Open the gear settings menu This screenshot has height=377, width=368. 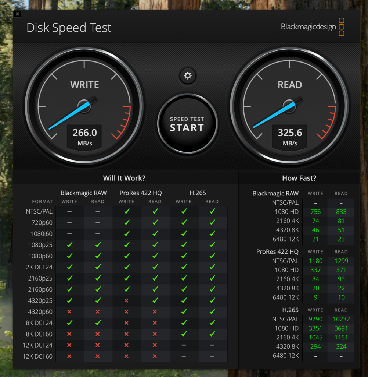[x=188, y=76]
